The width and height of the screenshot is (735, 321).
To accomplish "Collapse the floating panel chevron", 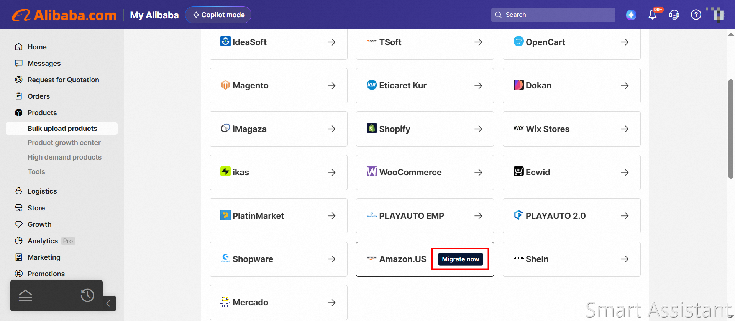I will coord(108,303).
